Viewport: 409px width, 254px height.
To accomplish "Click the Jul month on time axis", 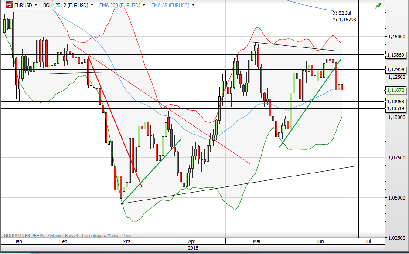I will [x=368, y=241].
